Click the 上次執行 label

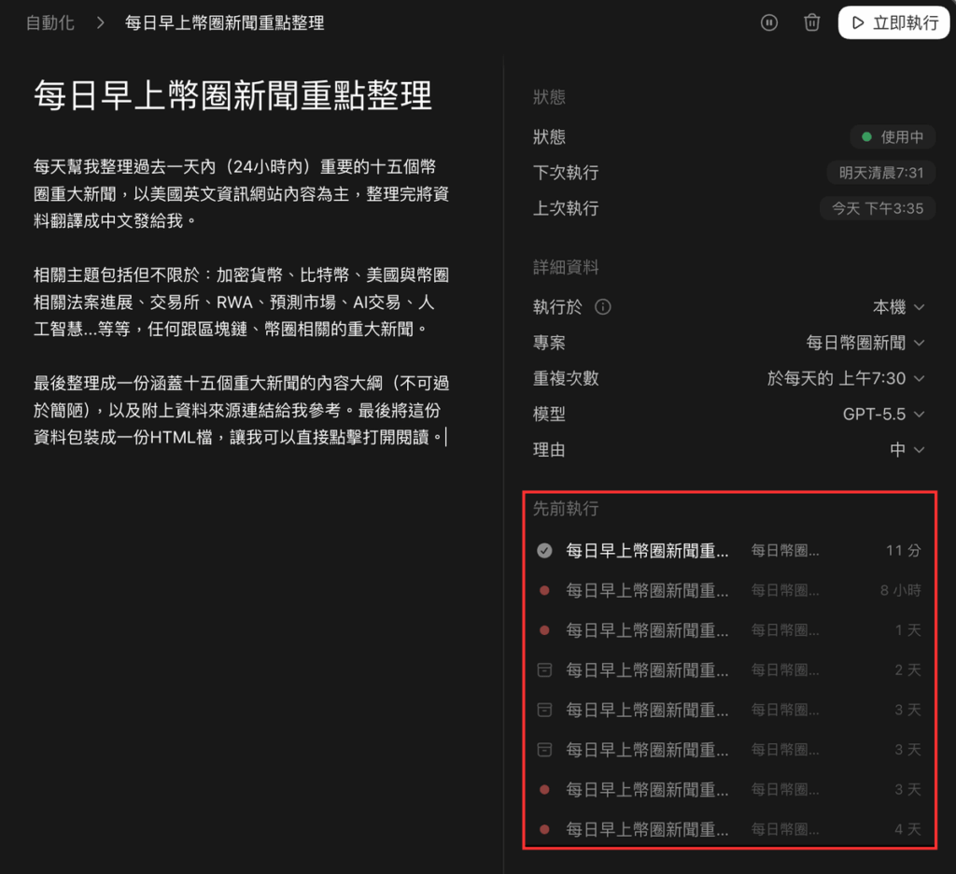566,208
